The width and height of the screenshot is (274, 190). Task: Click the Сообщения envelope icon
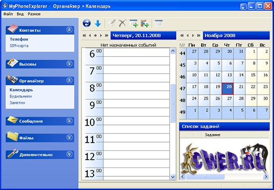point(13,120)
